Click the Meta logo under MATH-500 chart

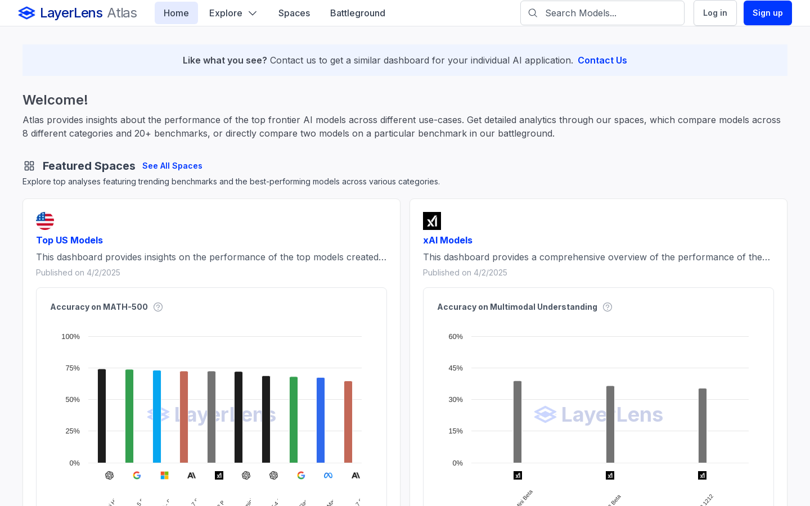[x=328, y=476]
